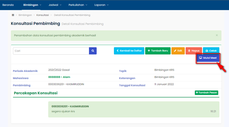This screenshot has height=127, width=229.
Task: Open student link 8888888 - Alam
Action: tap(59, 77)
